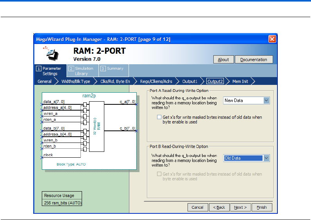The height and width of the screenshot is (220, 311).
Task: Click the clock port label
Action: coord(48,155)
